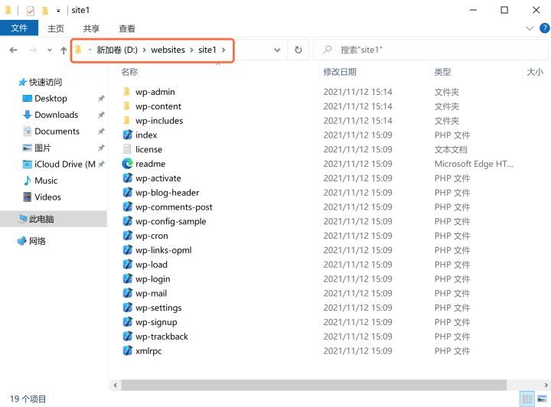The image size is (551, 407).
Task: Click the wp-config-sample PHP file icon
Action: [x=127, y=221]
